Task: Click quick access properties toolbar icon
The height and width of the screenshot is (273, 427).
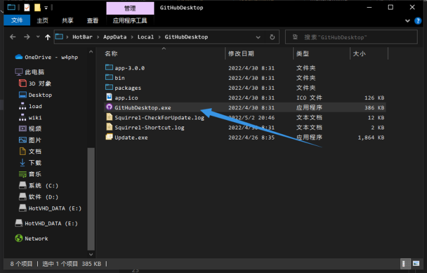Action: 27,7
